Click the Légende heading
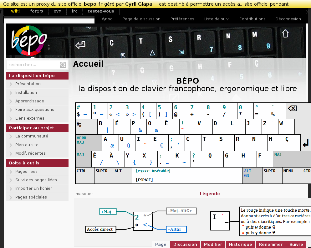The width and height of the screenshot is (311, 248). [210, 194]
